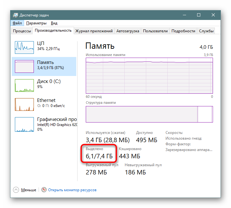
Task: Click Intel(R) HD Graphics 620 text
Action: (x=57, y=125)
